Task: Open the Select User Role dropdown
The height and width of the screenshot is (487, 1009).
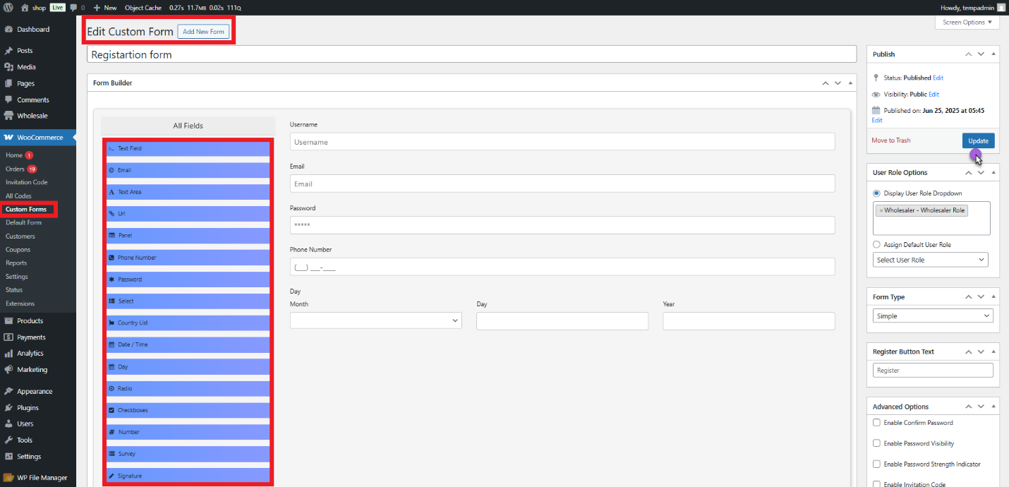Action: pos(930,259)
